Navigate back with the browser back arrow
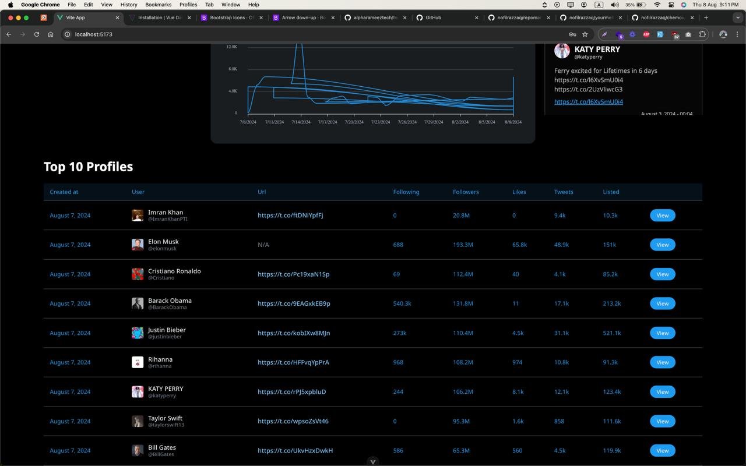Screen dimensions: 746x466 click(x=9, y=34)
